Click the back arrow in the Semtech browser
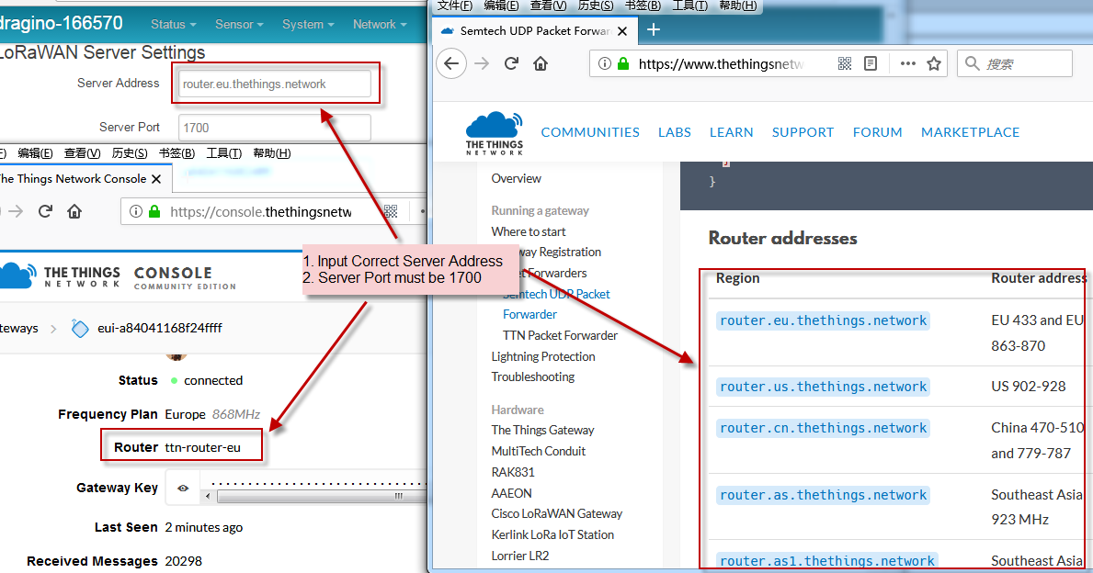Screen dimensions: 1093x573 451,64
